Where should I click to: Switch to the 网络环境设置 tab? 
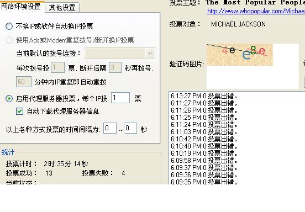(21, 7)
